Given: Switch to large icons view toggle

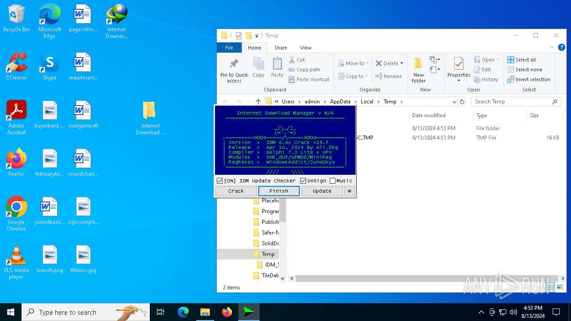Looking at the screenshot, I should (560, 287).
